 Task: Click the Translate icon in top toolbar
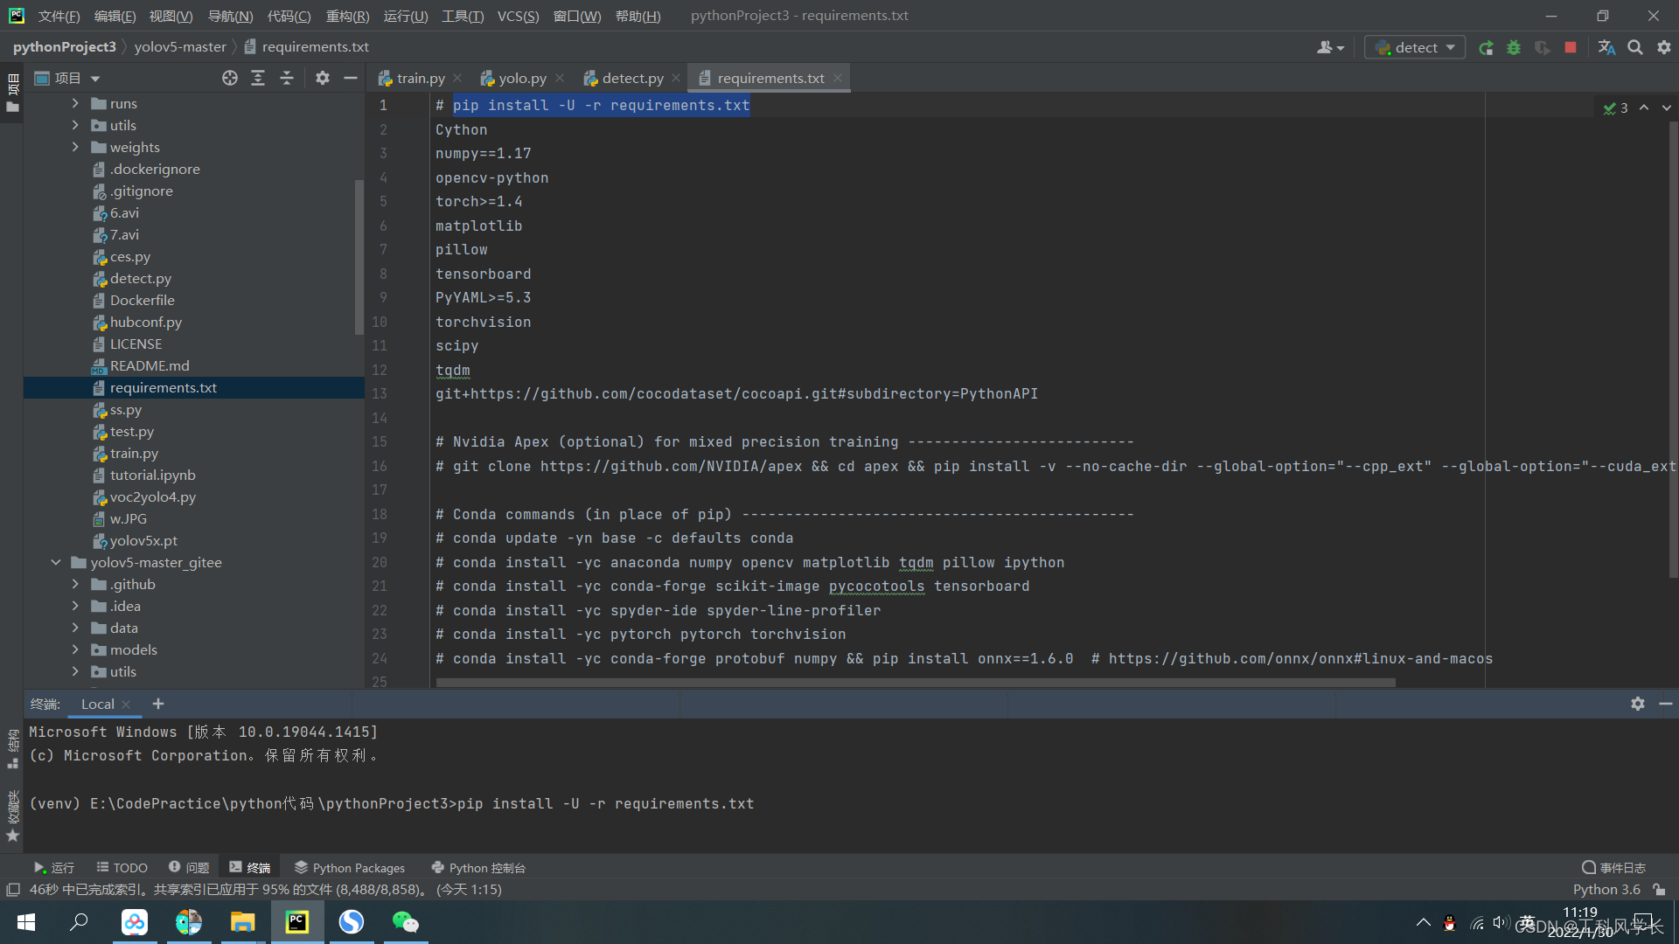click(x=1606, y=48)
